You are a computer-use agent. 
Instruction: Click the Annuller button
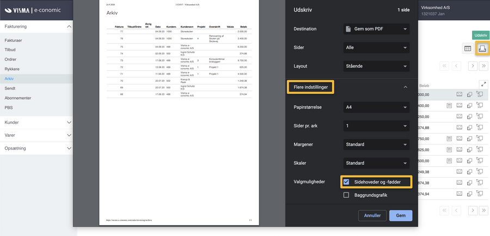pyautogui.click(x=372, y=215)
